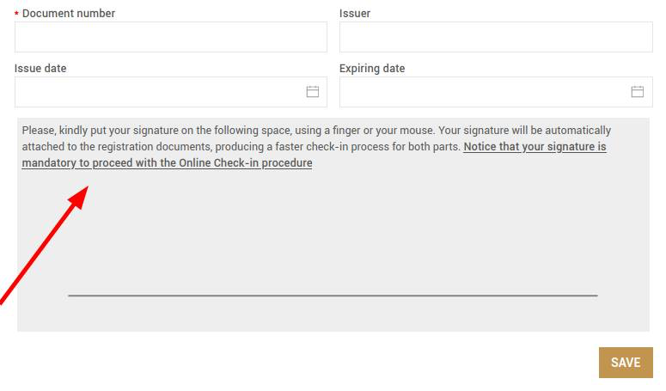Click inside the Expiring date input box
This screenshot has width=666, height=391.
[x=496, y=92]
